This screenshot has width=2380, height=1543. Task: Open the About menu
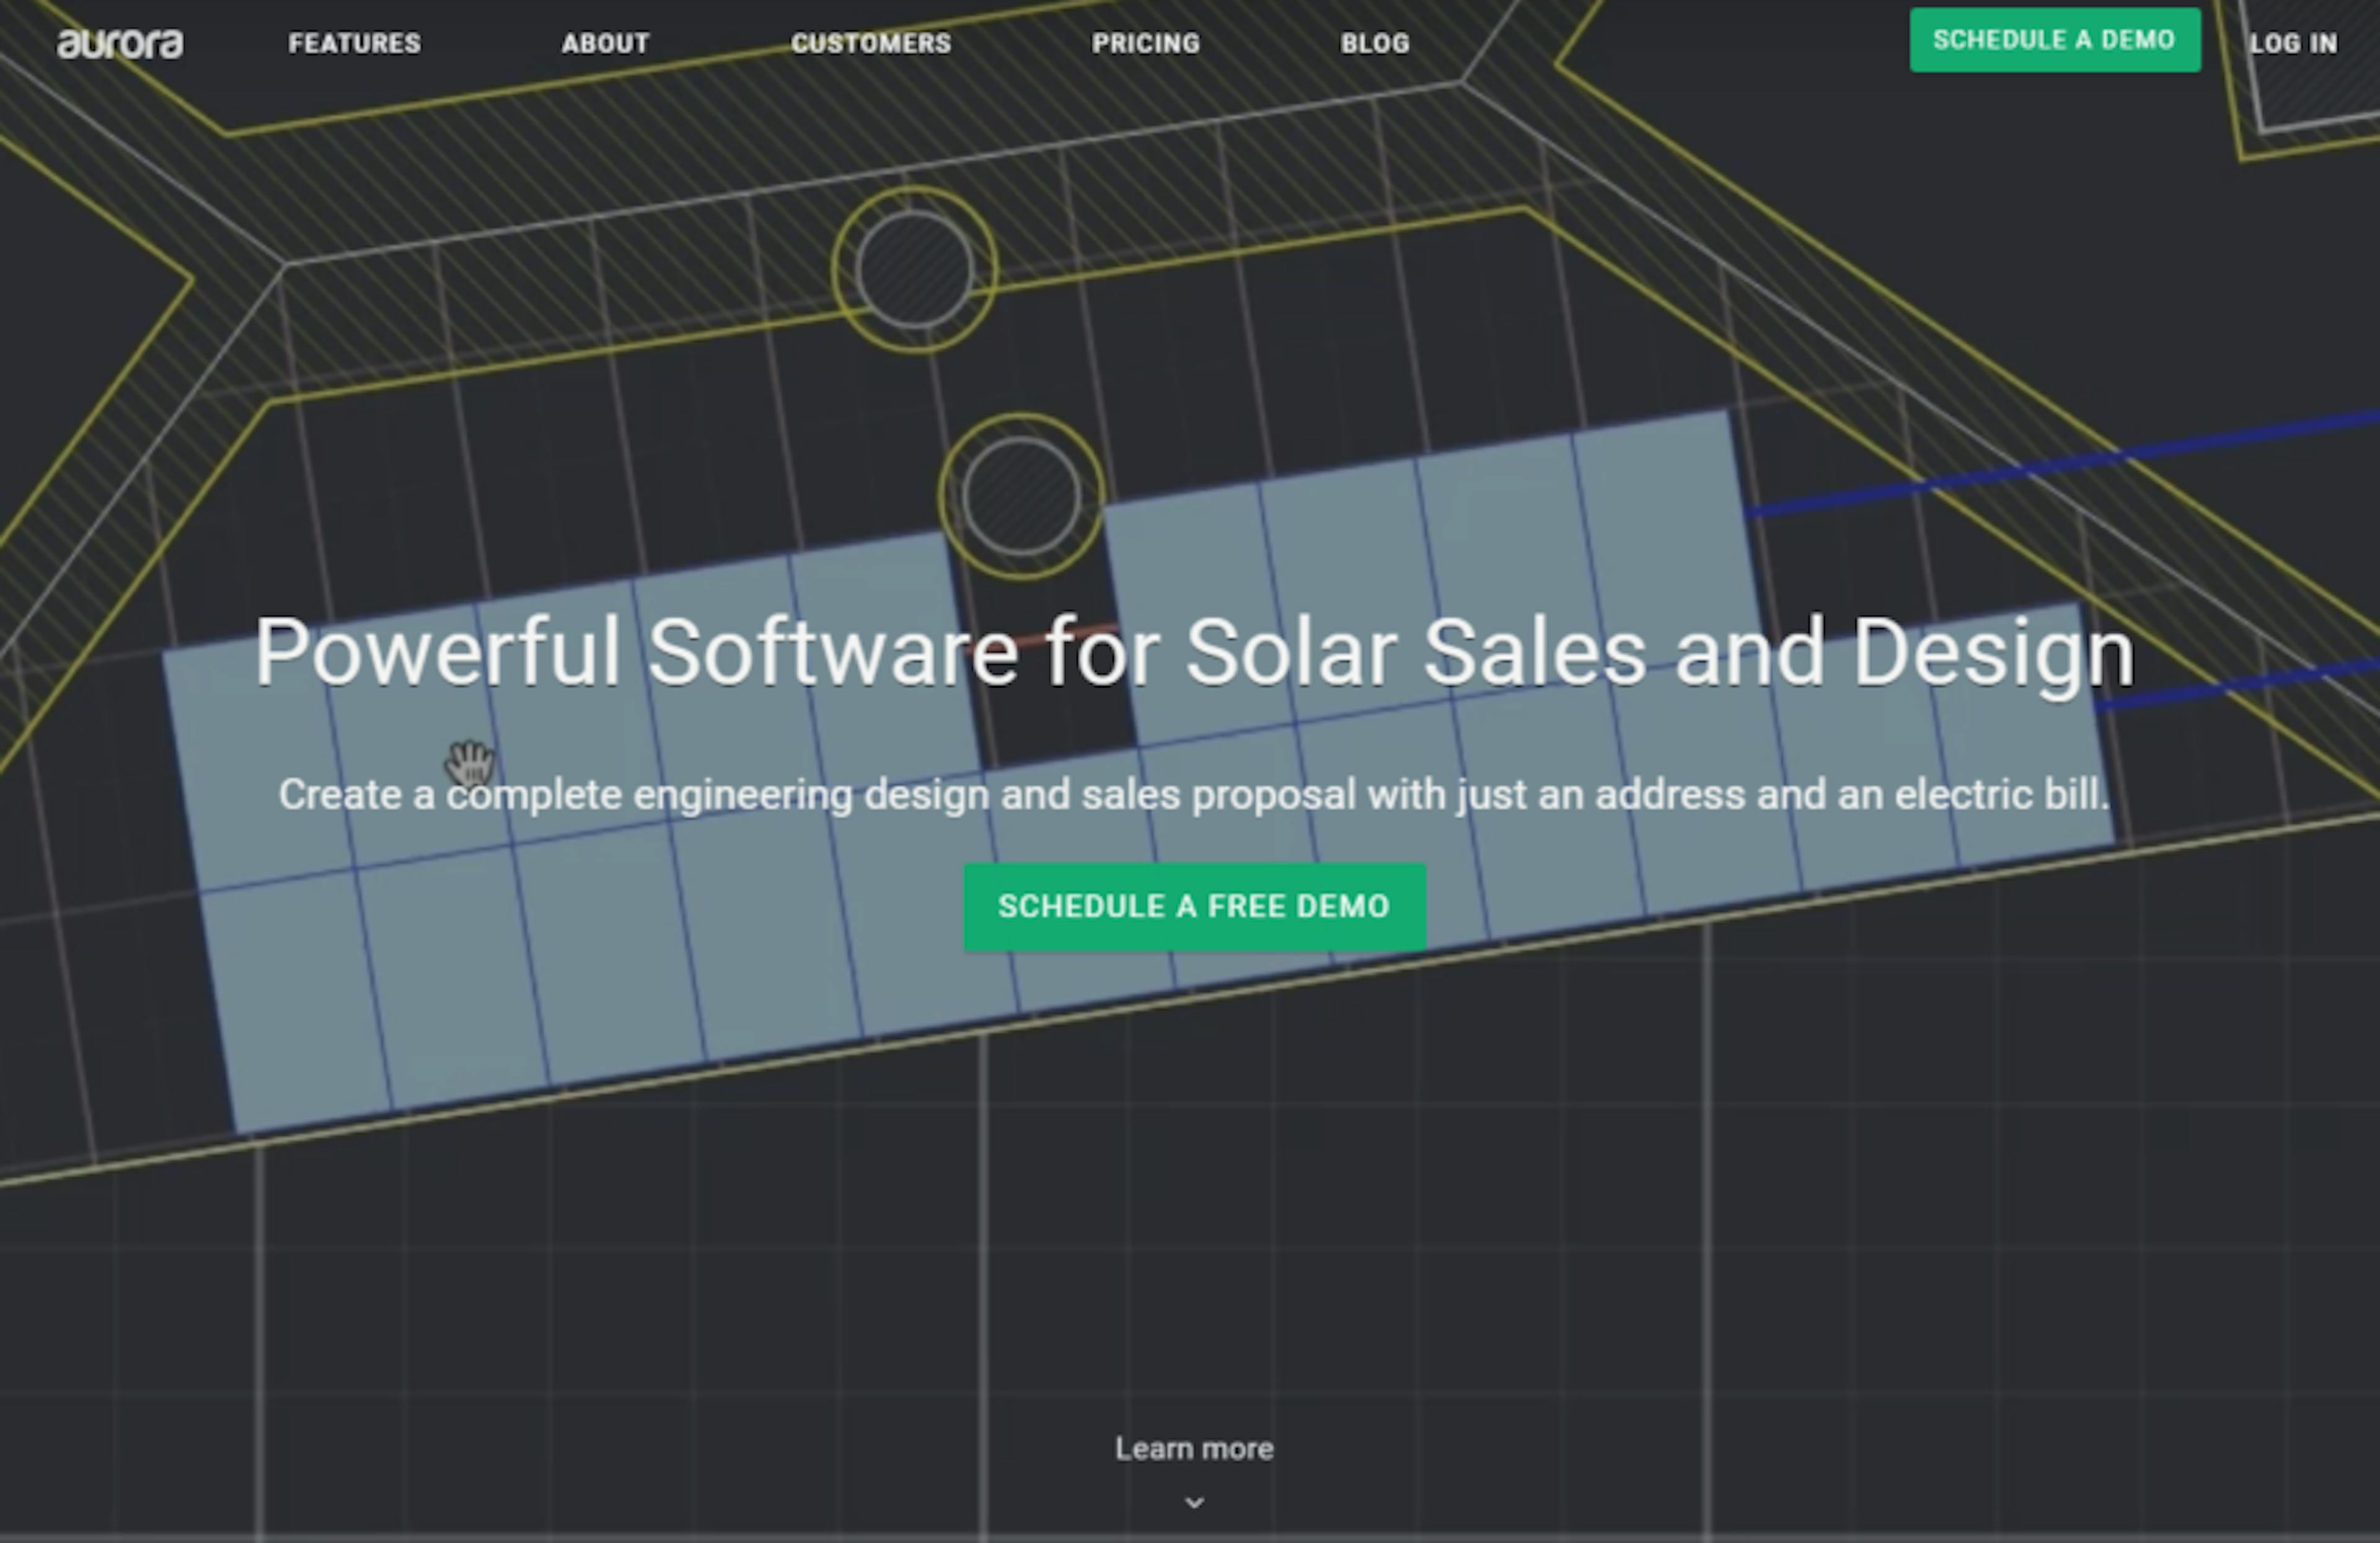pyautogui.click(x=605, y=43)
